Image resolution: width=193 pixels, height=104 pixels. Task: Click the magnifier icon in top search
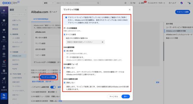coord(98,3)
